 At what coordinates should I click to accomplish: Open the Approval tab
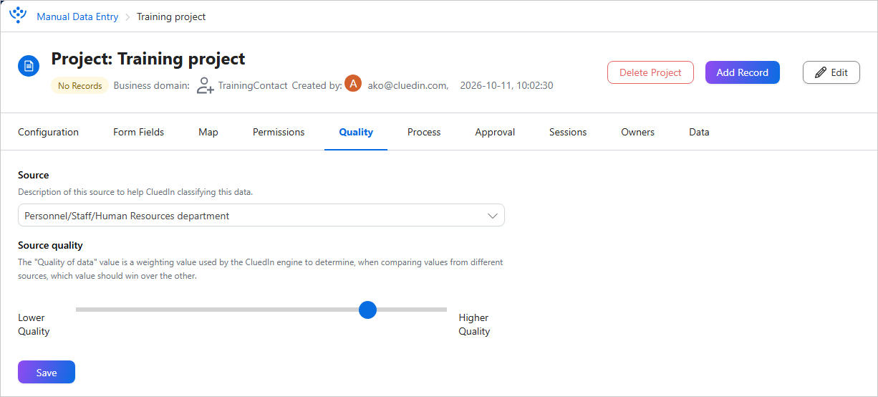[495, 132]
